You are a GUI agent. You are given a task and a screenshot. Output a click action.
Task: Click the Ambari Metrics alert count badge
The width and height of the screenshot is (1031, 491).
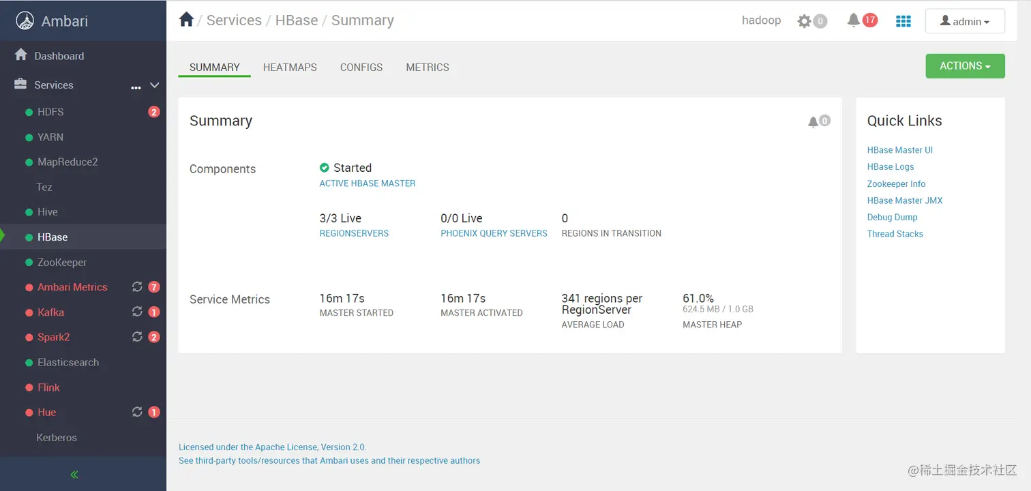(x=154, y=287)
